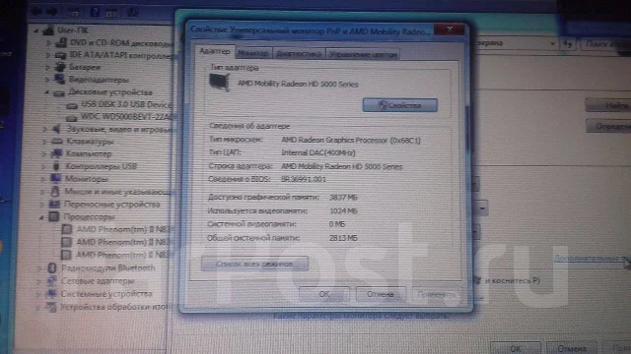
Task: Click the '1024 МБ' video memory value
Action: pos(343,210)
